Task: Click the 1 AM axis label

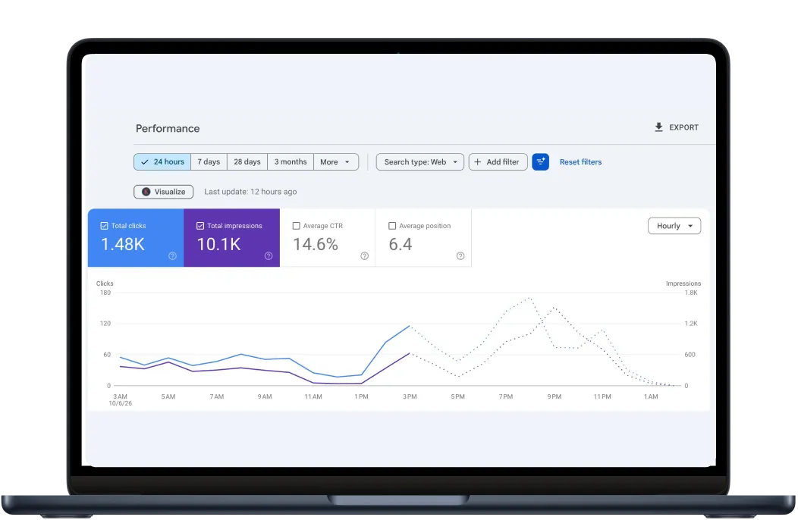Action: (x=651, y=396)
